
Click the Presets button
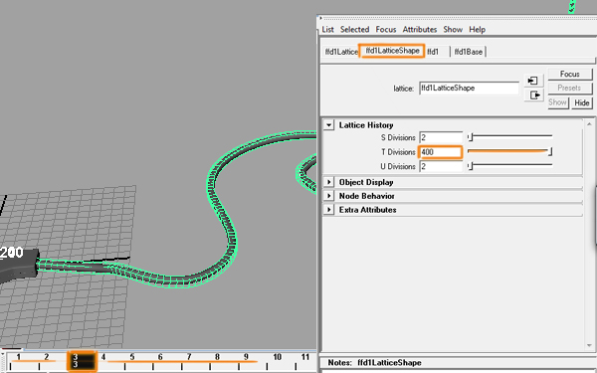tap(570, 88)
